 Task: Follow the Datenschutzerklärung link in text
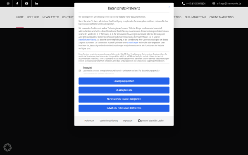coord(87,40)
